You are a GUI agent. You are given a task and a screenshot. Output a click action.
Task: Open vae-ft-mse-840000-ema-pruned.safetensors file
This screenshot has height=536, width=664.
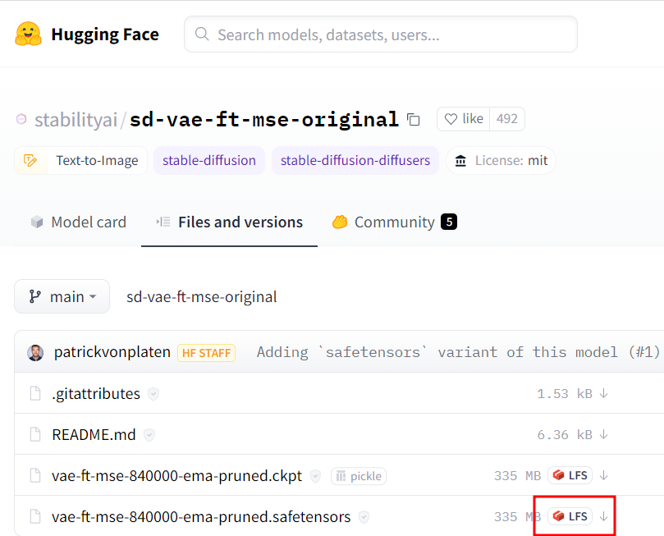click(201, 517)
